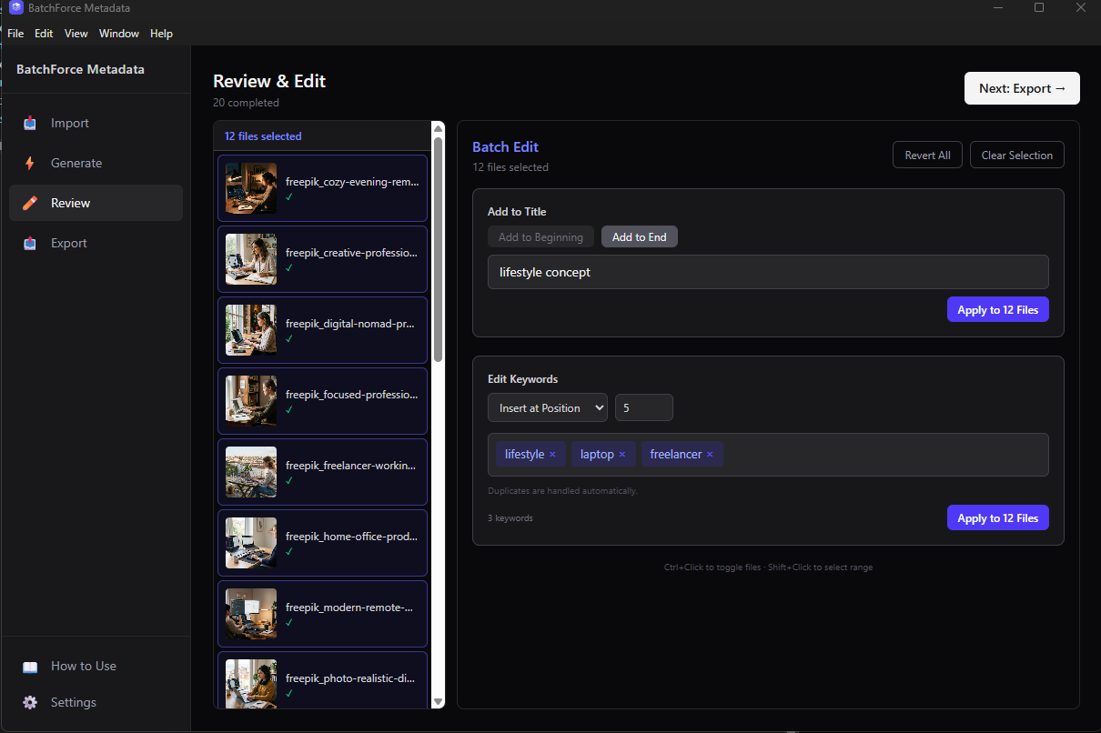Open the How to Use guide icon
The height and width of the screenshot is (733, 1101).
point(30,666)
